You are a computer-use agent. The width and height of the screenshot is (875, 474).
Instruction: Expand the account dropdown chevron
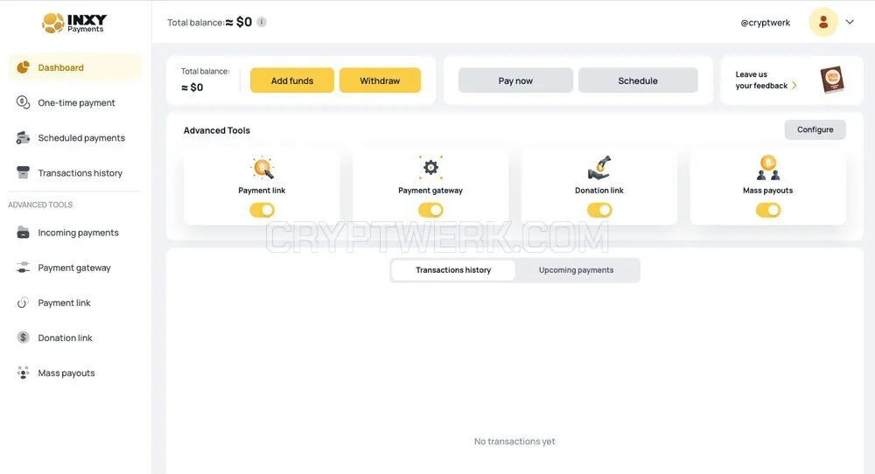tap(850, 23)
